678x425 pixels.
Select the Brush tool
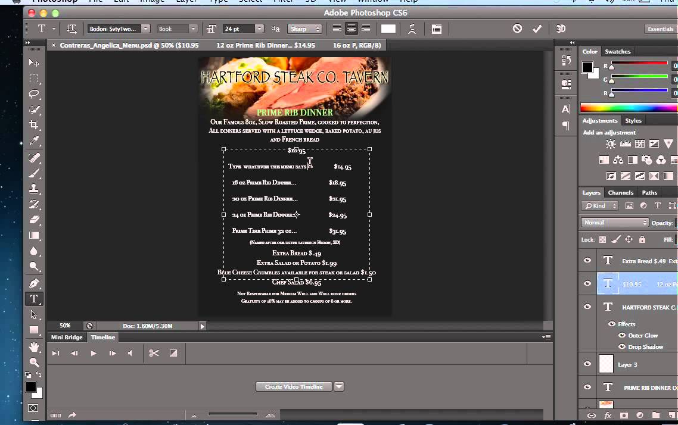click(x=34, y=173)
